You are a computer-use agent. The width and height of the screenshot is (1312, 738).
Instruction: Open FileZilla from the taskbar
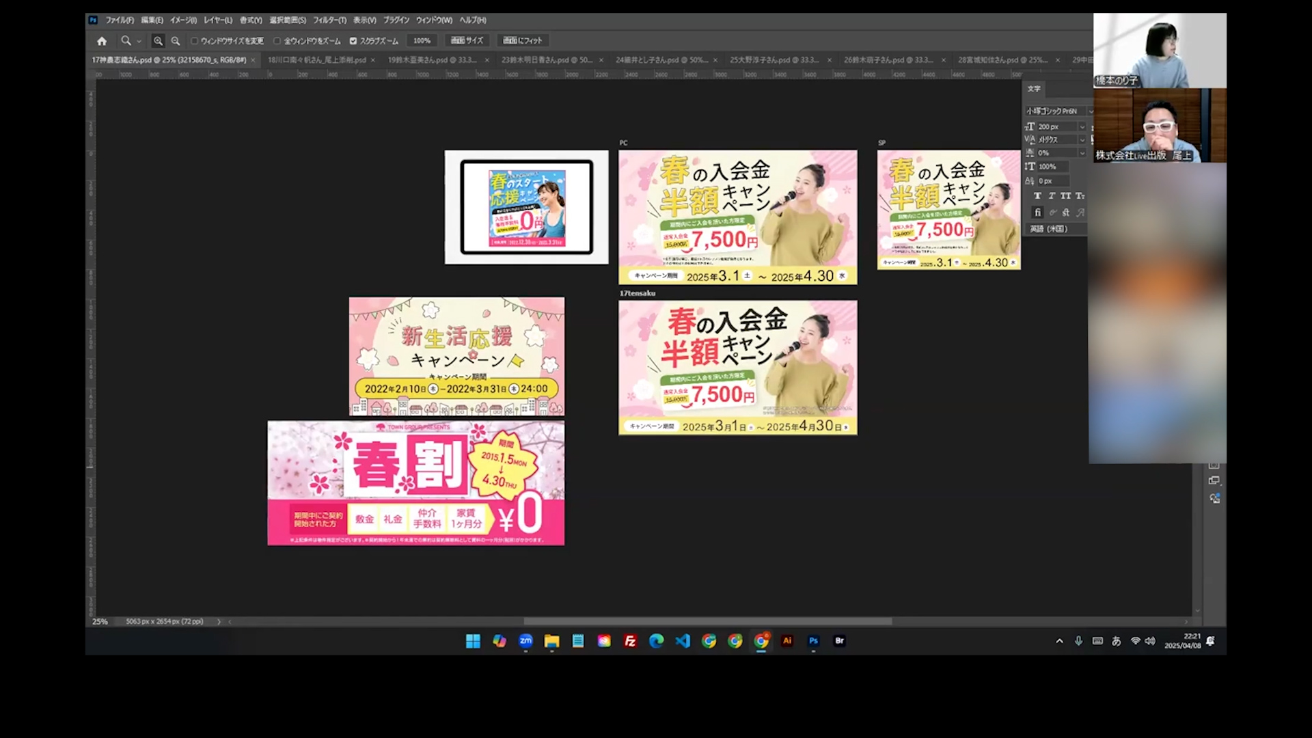point(630,641)
